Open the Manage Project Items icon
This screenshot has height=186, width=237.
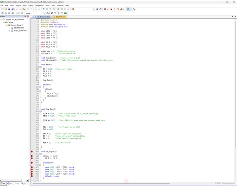click(x=52, y=13)
